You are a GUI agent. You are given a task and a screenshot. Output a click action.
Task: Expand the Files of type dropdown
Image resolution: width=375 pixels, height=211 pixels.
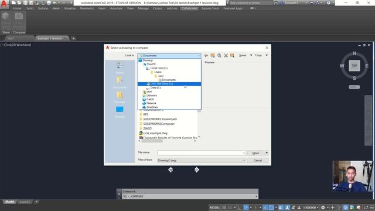[244, 161]
